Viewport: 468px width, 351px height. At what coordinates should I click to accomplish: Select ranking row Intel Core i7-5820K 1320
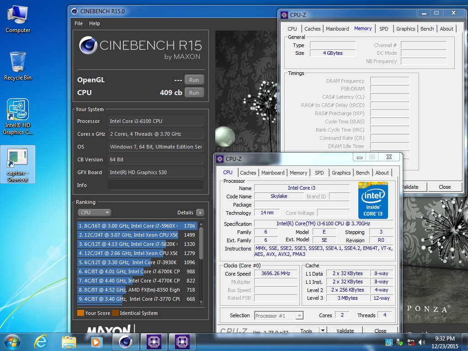137,244
